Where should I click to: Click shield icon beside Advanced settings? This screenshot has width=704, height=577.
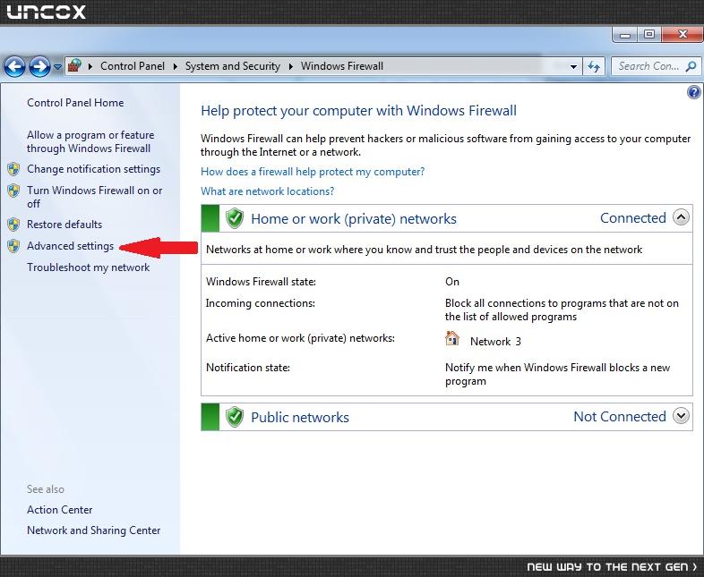point(14,246)
